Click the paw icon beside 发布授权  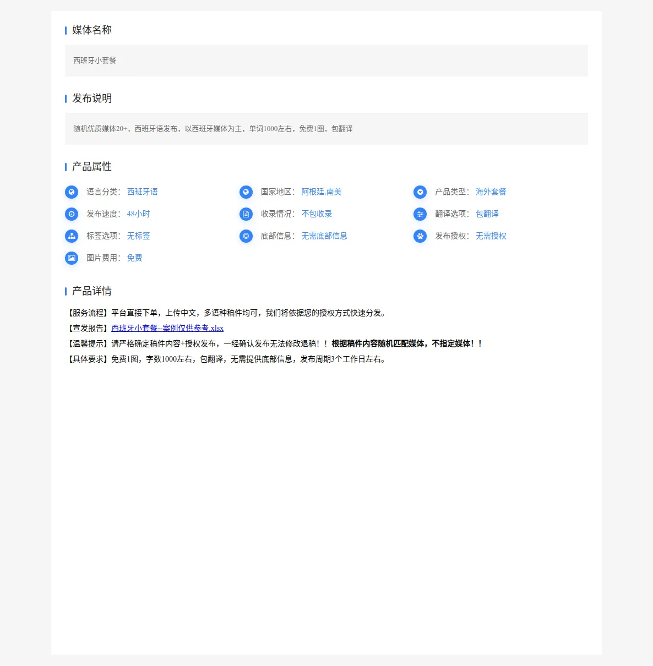pos(420,236)
